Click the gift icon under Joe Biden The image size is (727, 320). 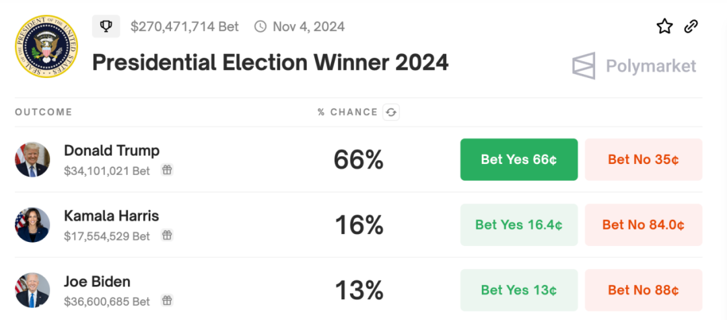167,301
